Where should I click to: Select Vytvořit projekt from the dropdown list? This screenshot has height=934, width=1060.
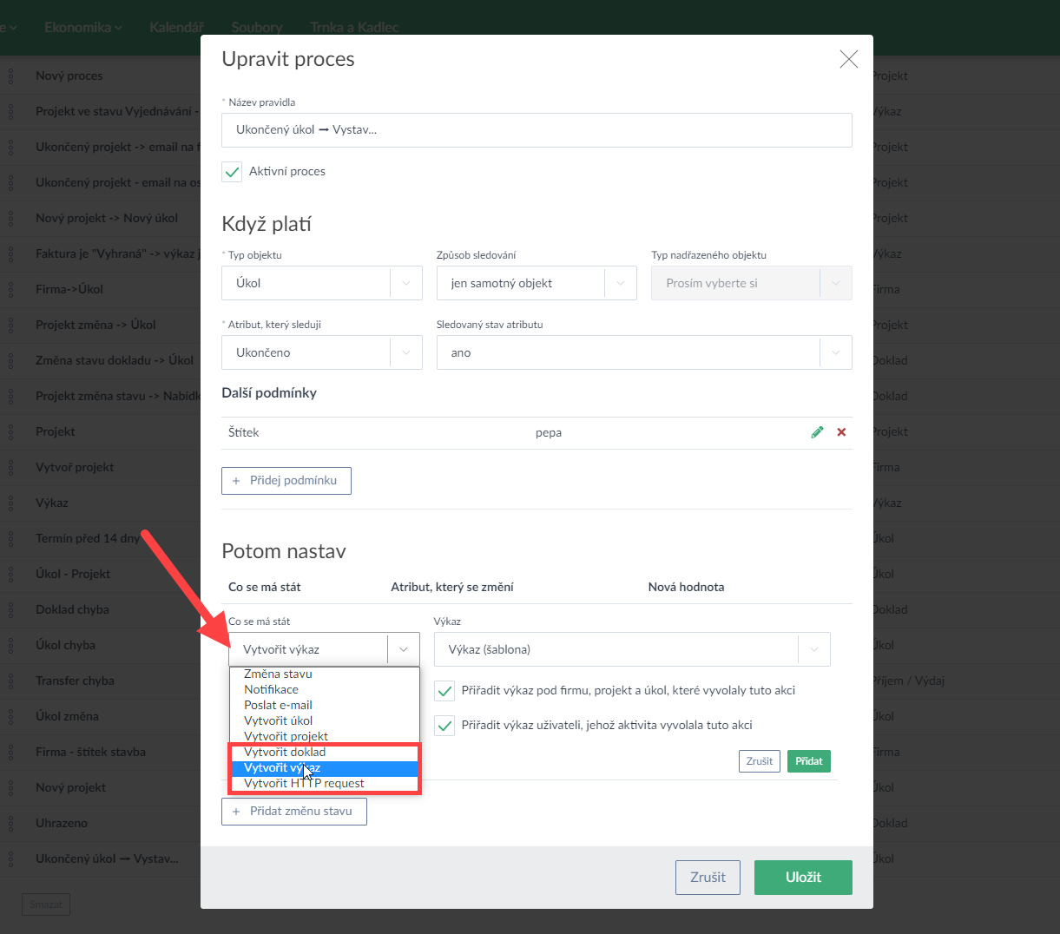pos(324,736)
